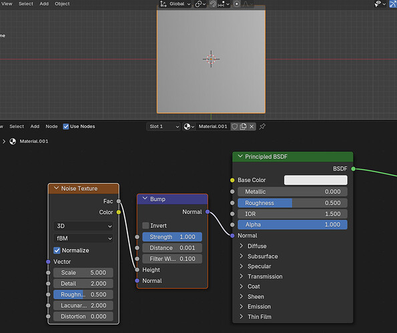Open the proportional falloff curve icon
The height and width of the screenshot is (333, 397).
coord(246,4)
